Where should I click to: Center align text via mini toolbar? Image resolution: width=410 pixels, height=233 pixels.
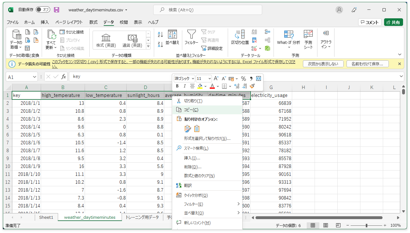pos(192,86)
